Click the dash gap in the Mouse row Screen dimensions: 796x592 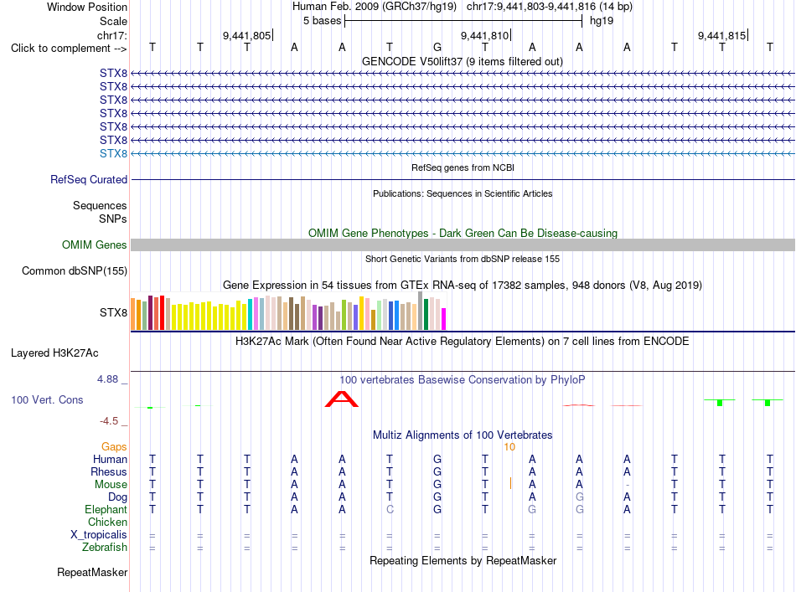(x=628, y=485)
